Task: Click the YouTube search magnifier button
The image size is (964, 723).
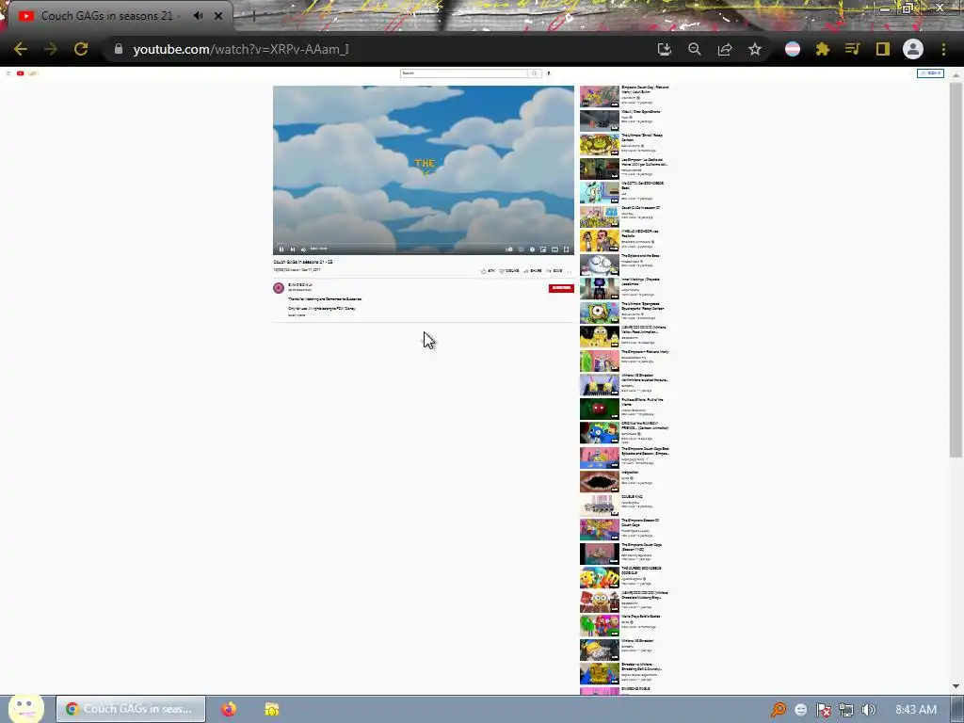Action: point(535,73)
